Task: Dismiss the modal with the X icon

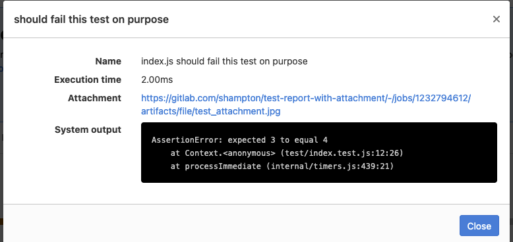Action: [497, 19]
